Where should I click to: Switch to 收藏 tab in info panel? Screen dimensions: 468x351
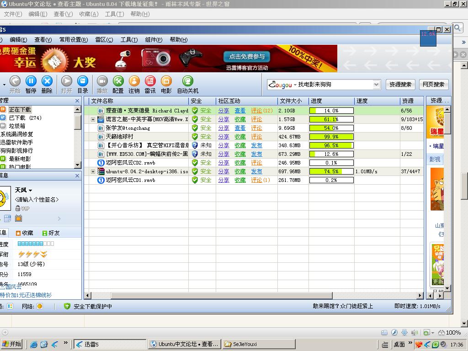tap(25, 233)
